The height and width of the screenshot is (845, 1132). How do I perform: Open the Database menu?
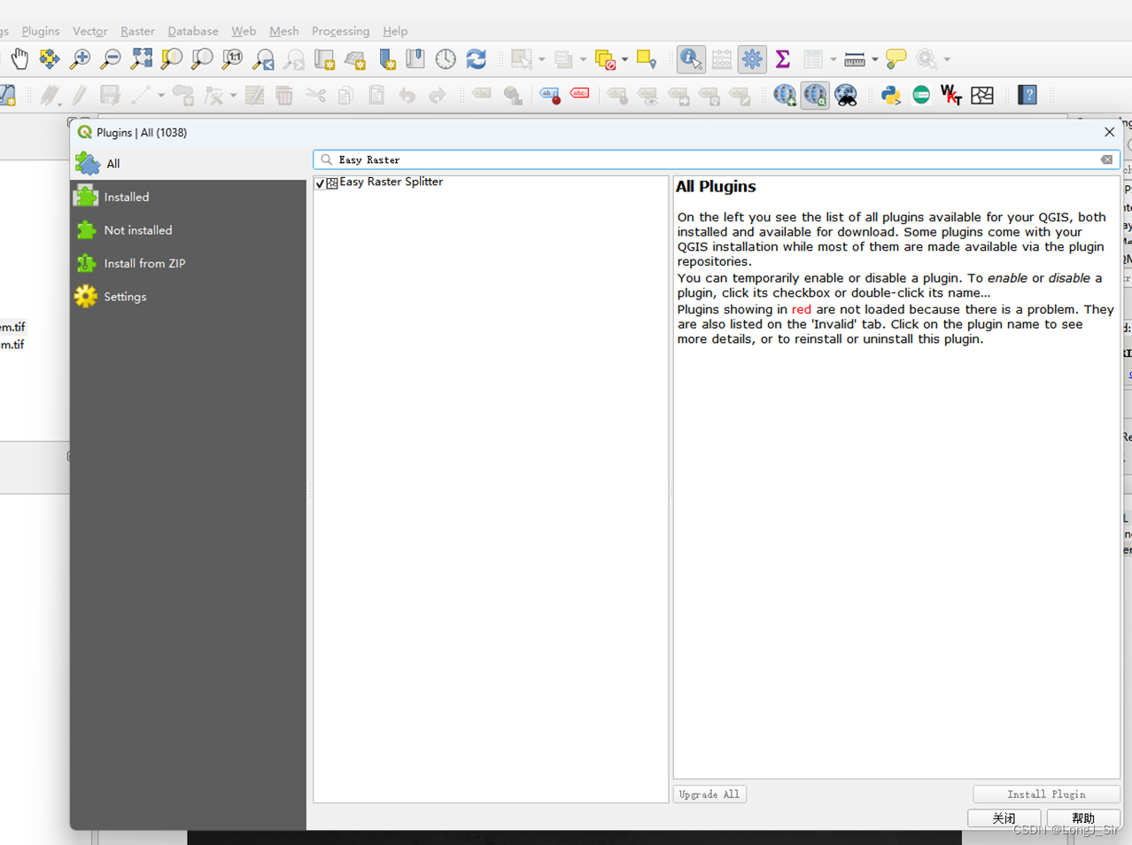point(193,31)
